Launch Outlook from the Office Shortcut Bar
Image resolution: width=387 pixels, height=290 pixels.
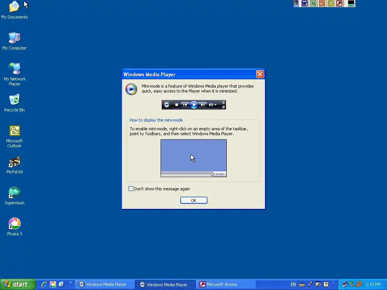(331, 3)
